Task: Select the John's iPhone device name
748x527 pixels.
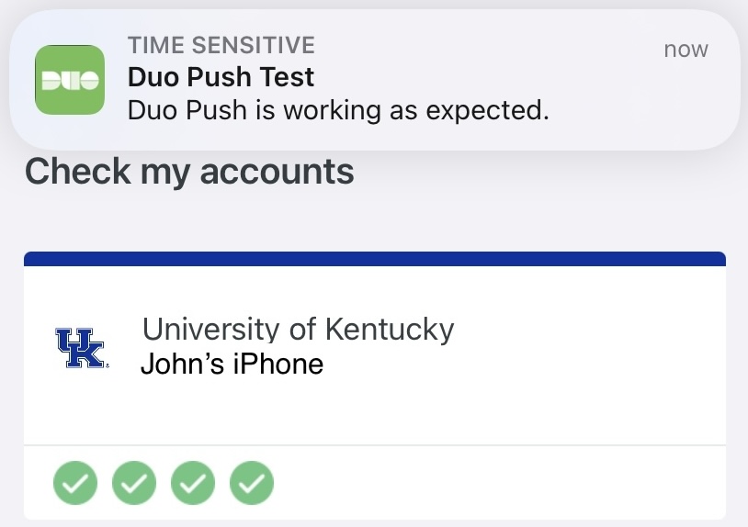Action: [232, 364]
